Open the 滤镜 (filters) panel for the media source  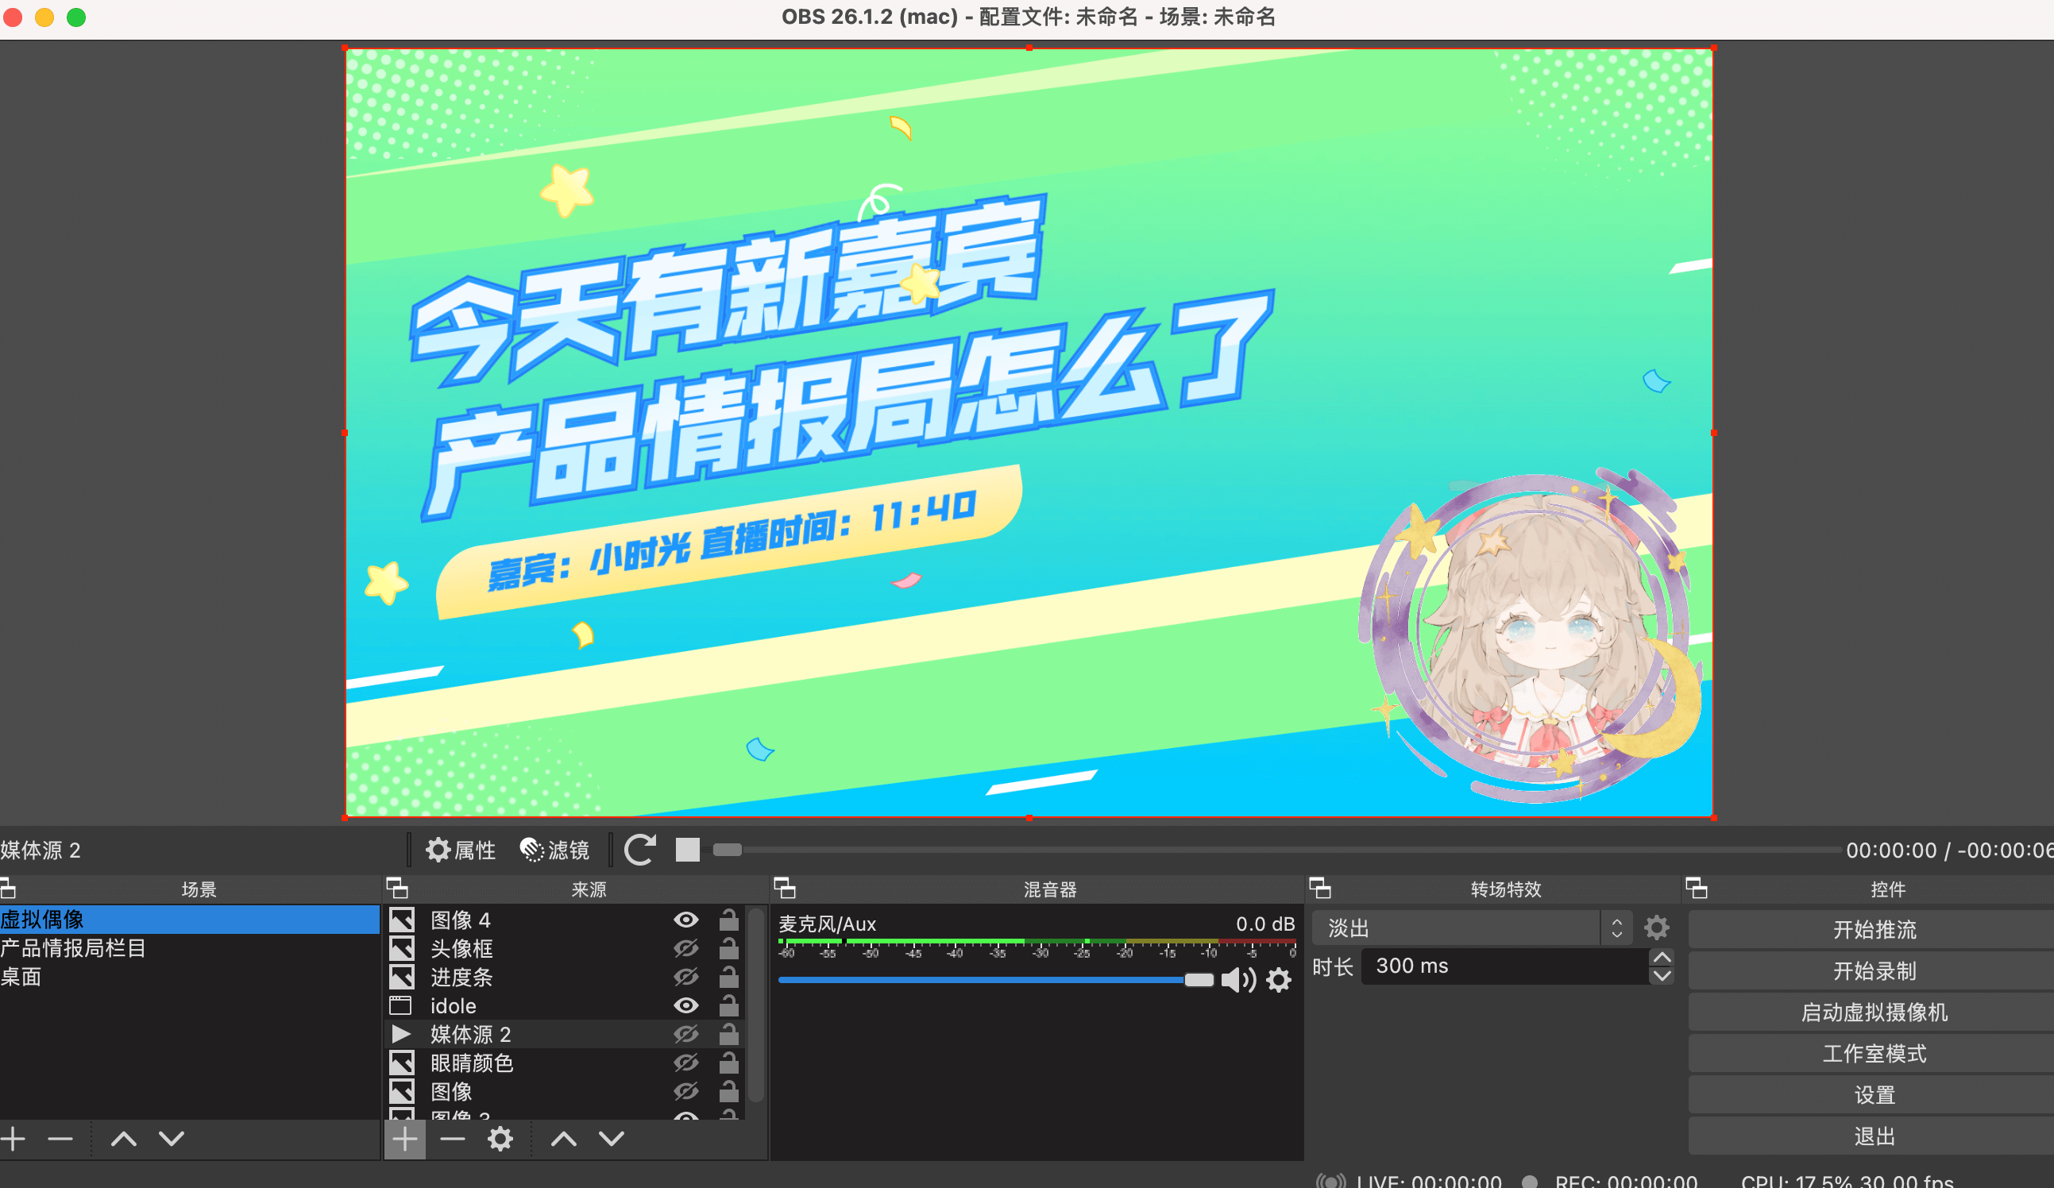555,850
